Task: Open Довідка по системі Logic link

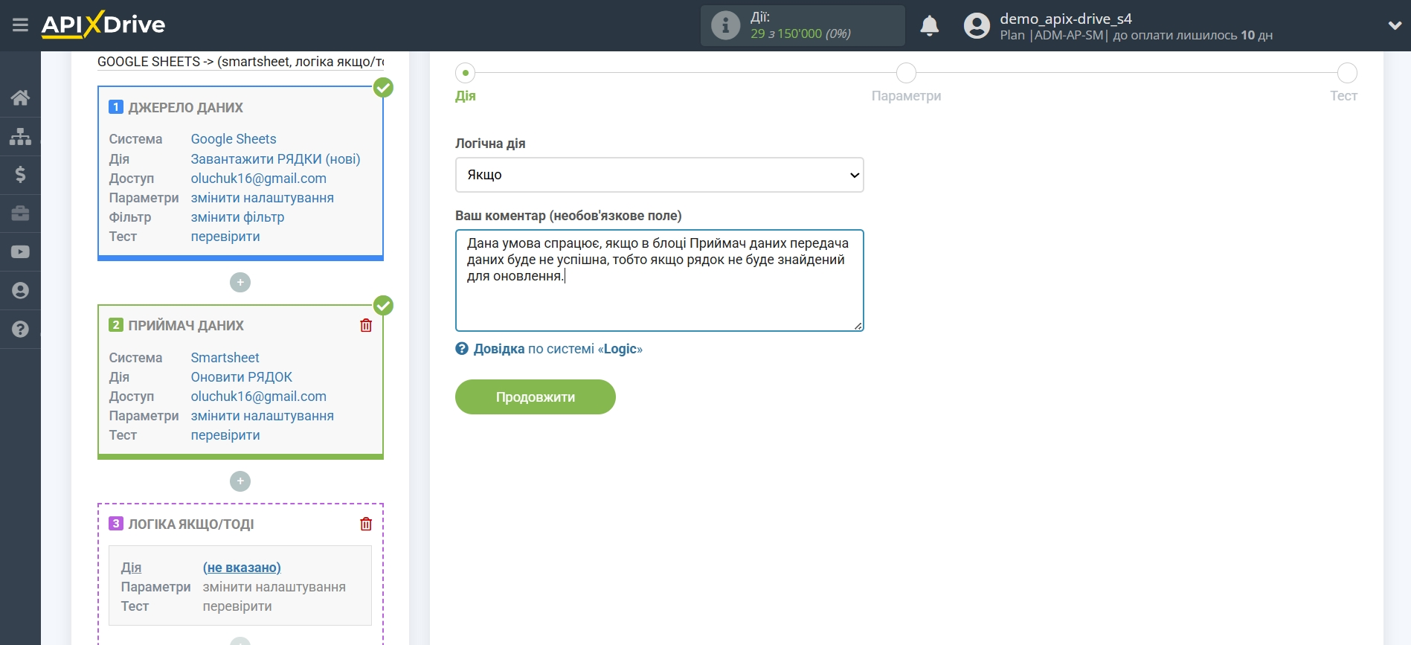Action: (558, 349)
